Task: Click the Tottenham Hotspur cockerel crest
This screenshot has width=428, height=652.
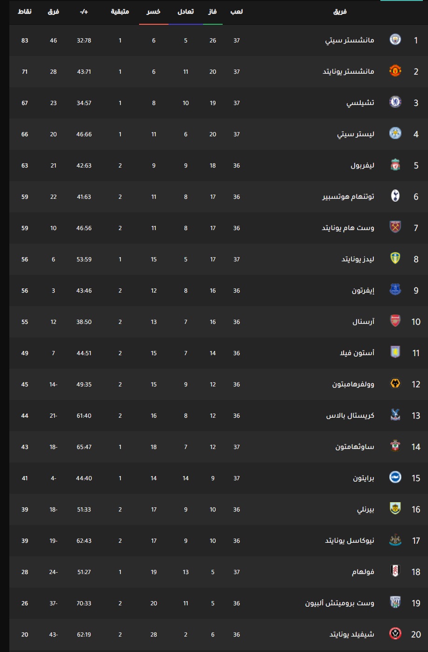Action: coord(395,196)
